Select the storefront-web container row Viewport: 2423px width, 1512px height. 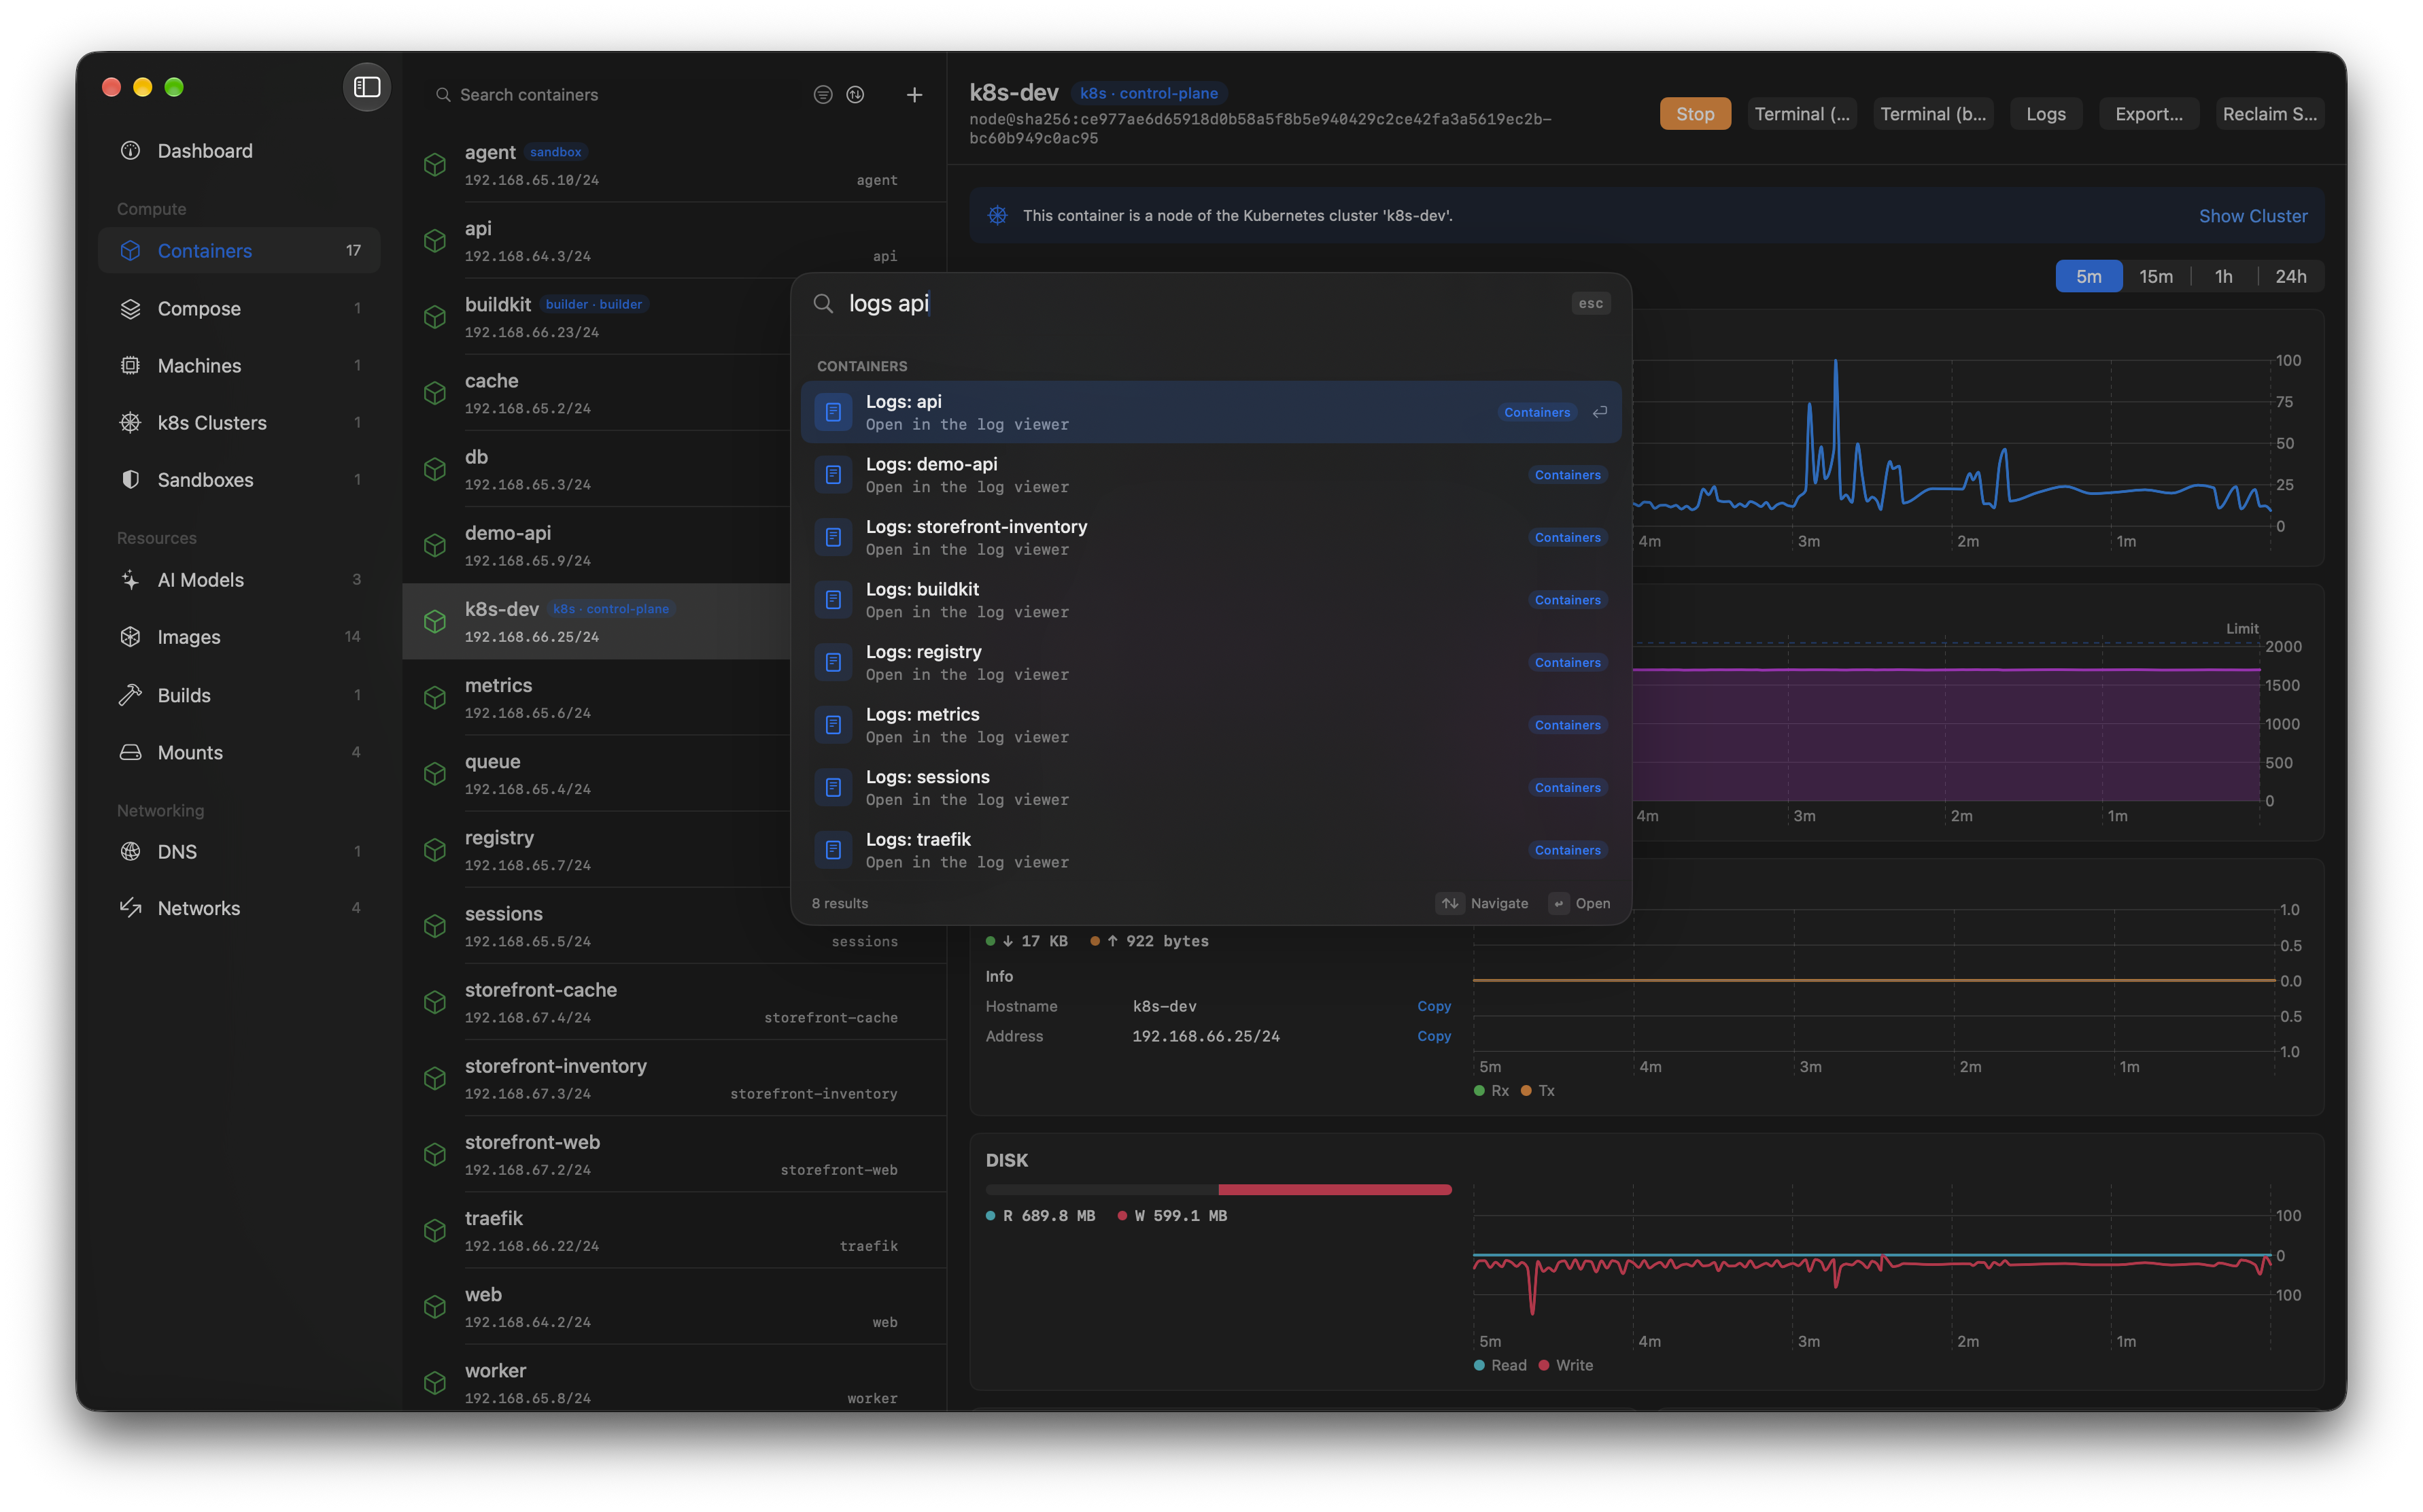[x=675, y=1155]
